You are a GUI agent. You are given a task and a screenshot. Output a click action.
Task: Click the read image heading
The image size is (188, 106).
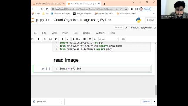66,60
